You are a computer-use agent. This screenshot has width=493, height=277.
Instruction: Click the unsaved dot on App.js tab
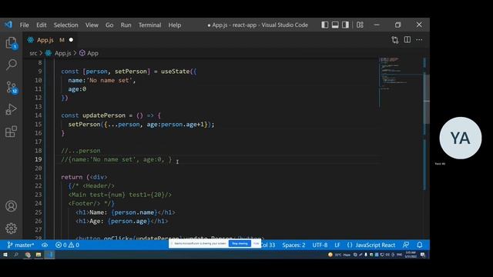tap(71, 40)
